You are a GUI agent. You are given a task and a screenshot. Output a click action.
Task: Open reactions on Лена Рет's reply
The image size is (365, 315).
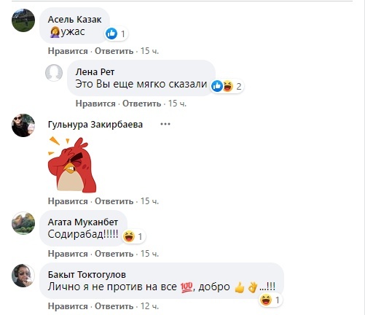coord(226,86)
